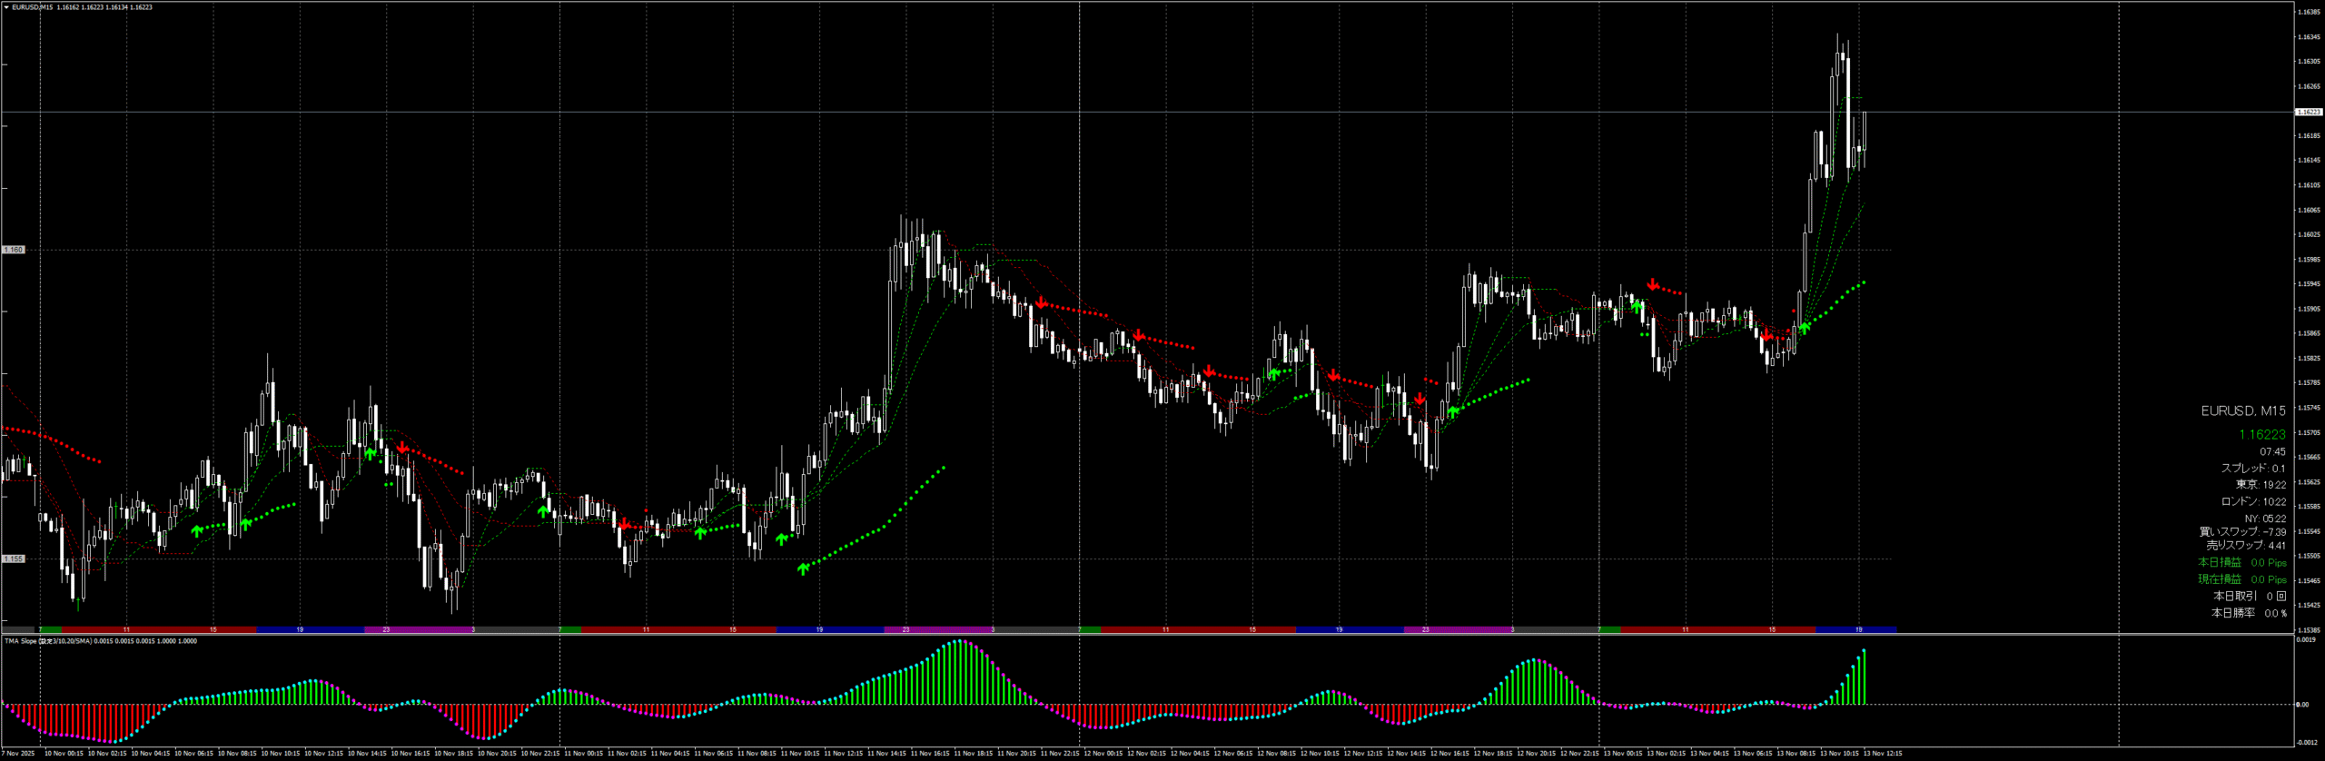
Task: Open the EURUSD,M15 chart title dropdown triangle
Action: coord(5,7)
